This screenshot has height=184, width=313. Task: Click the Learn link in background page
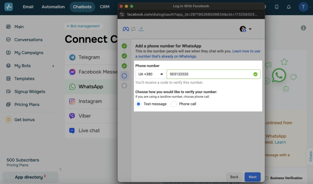click(x=280, y=142)
